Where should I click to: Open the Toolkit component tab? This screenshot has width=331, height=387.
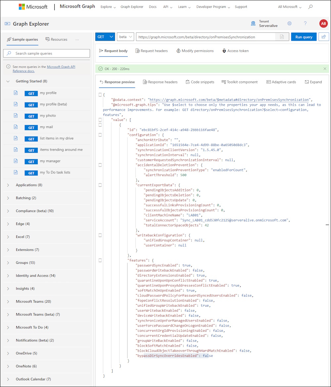point(240,82)
